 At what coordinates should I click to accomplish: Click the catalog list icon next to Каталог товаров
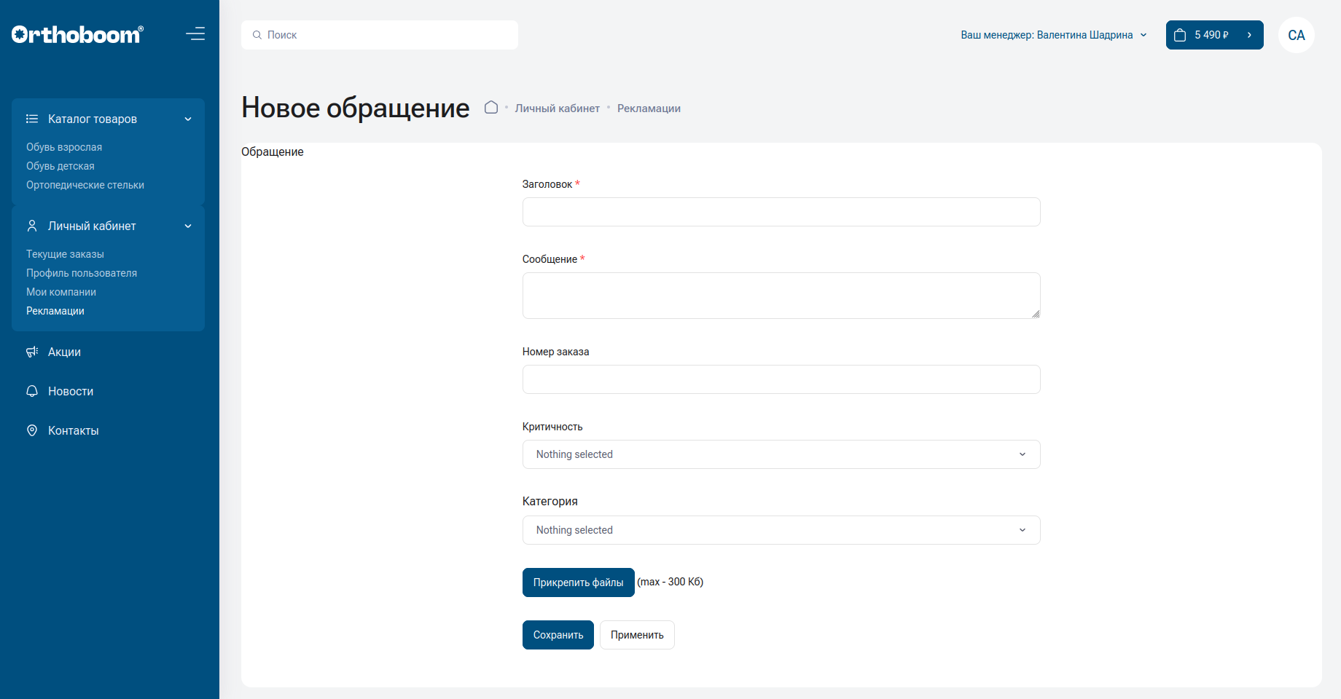[x=31, y=118]
